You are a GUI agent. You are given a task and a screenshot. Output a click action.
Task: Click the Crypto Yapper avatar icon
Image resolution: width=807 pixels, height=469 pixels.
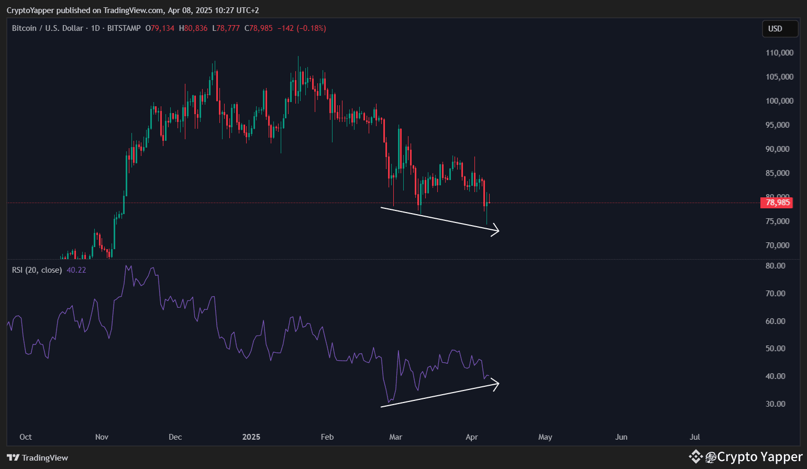[x=710, y=456]
